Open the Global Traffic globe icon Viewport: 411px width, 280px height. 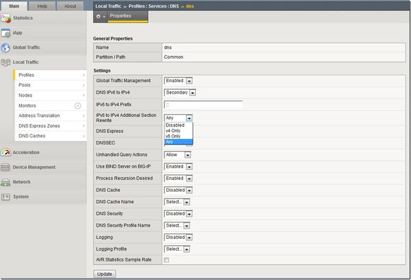pyautogui.click(x=6, y=47)
